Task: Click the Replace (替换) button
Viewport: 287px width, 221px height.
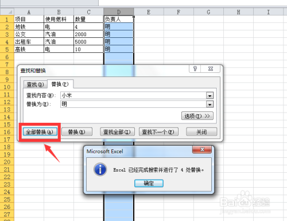Action: (77, 132)
